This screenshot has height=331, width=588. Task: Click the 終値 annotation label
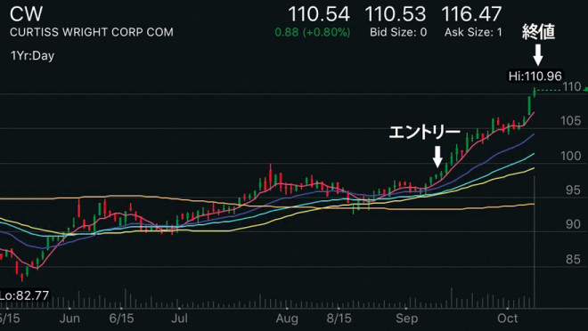click(538, 32)
